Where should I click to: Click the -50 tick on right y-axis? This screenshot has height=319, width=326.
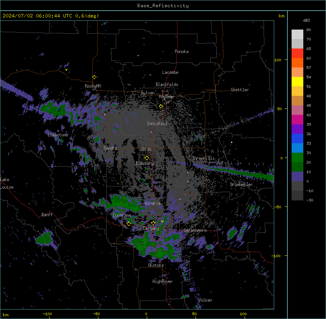pos(278,207)
